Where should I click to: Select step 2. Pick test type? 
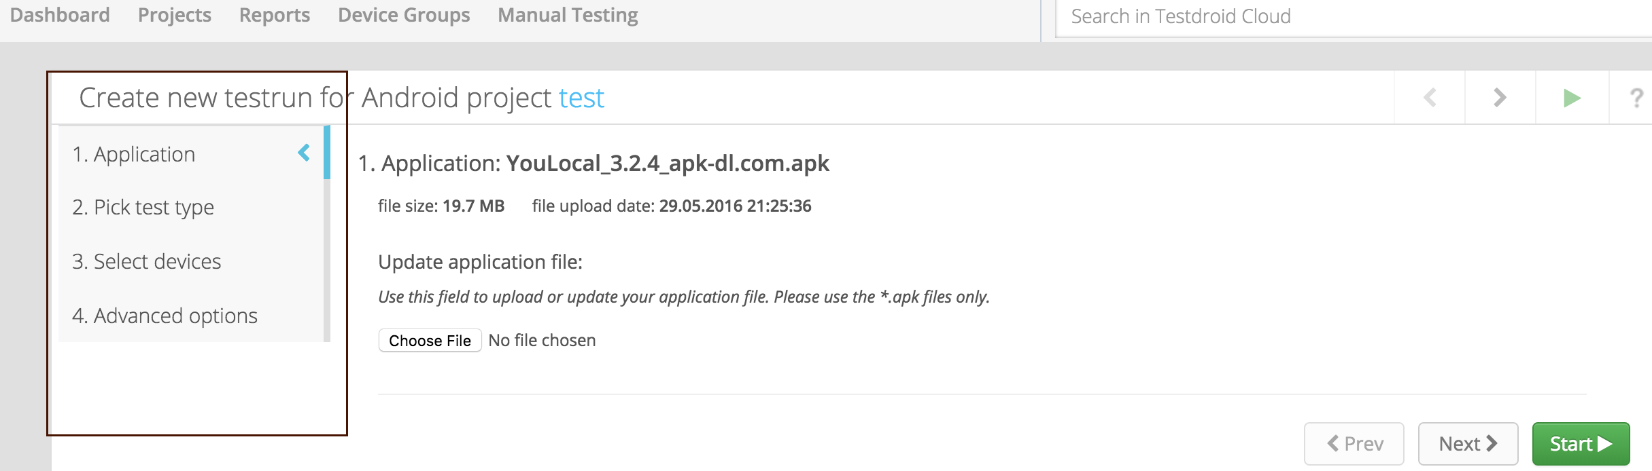143,207
